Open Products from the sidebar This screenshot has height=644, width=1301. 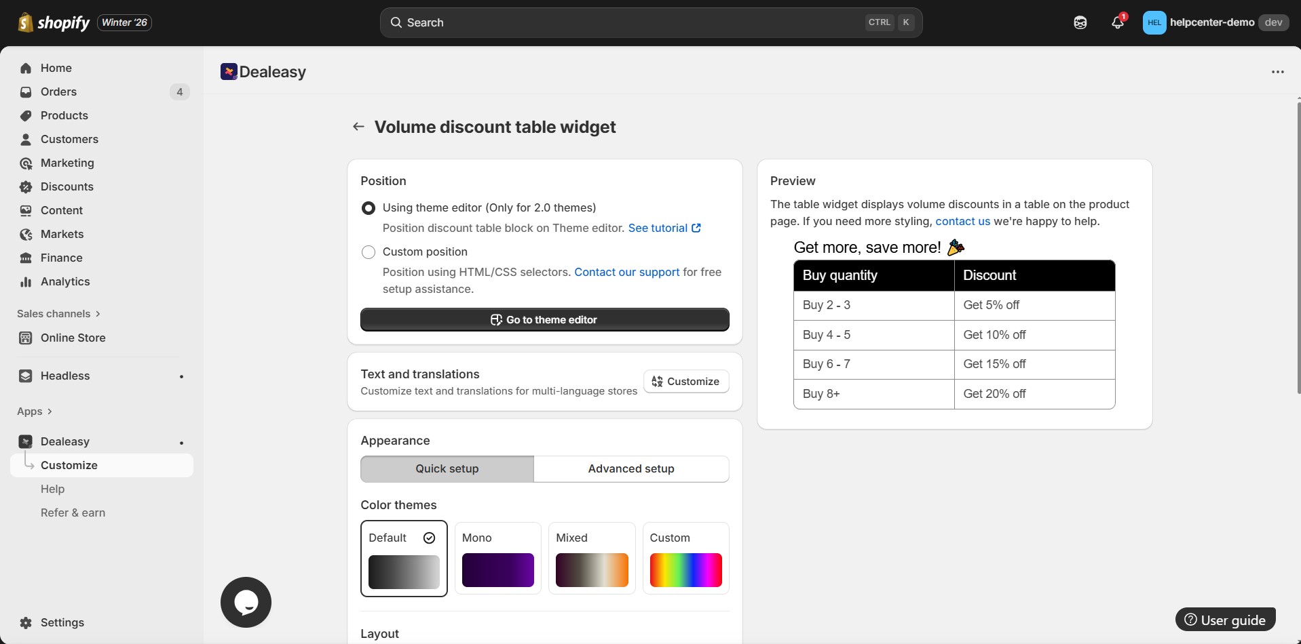tap(64, 115)
